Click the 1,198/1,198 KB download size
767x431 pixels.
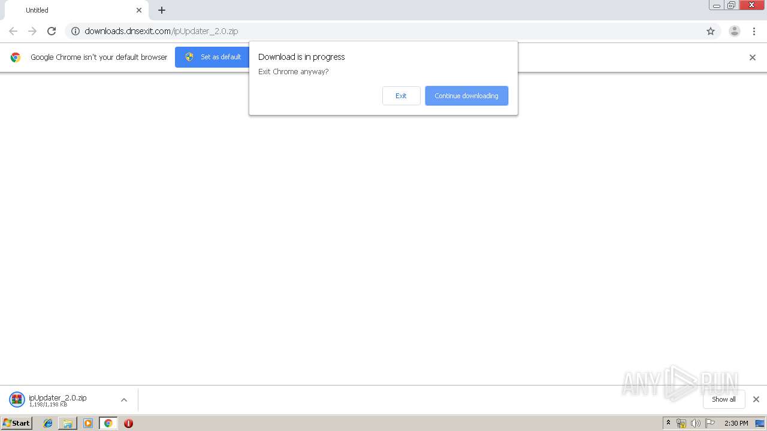[x=48, y=405]
